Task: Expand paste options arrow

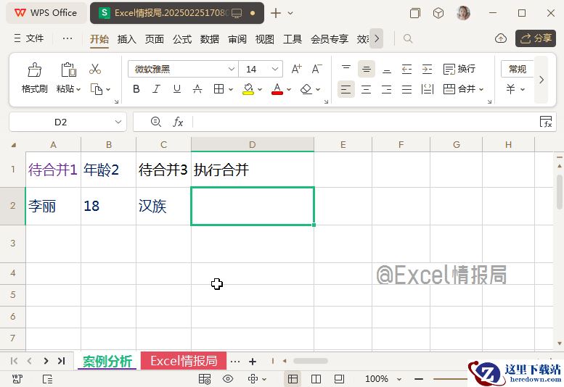Action: pyautogui.click(x=79, y=89)
